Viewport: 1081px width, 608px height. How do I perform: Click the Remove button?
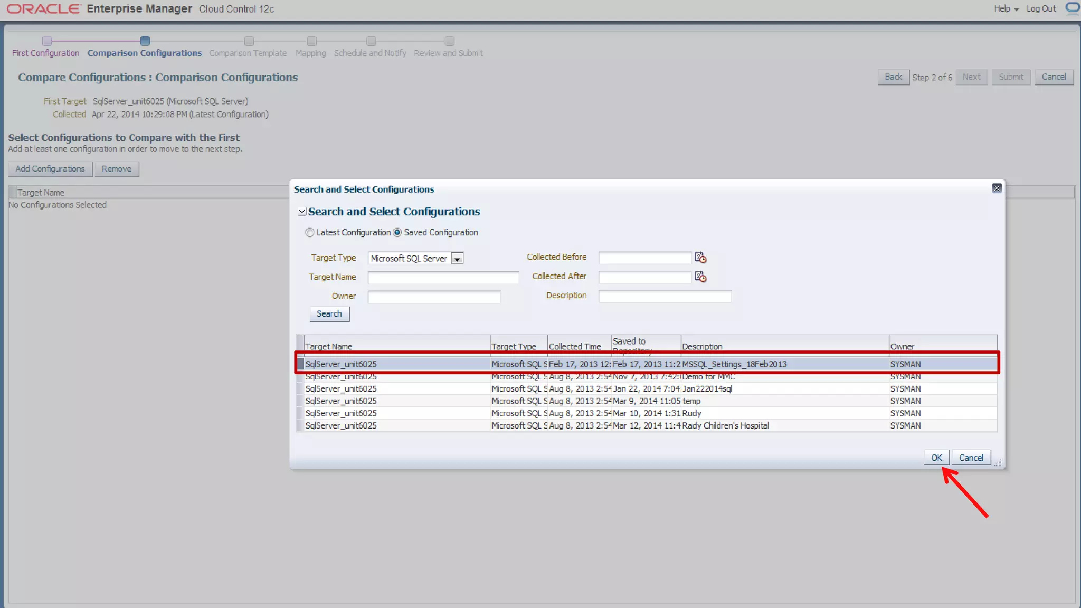(x=117, y=169)
